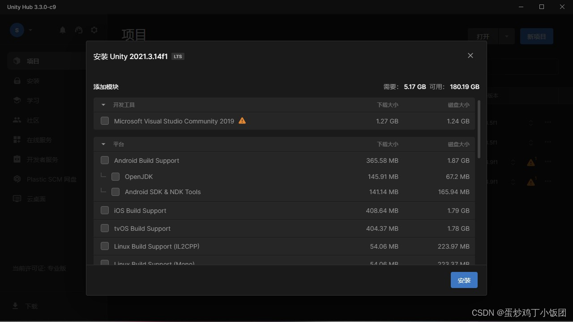573x322 pixels.
Task: Check Android Build Support module
Action: [x=105, y=160]
